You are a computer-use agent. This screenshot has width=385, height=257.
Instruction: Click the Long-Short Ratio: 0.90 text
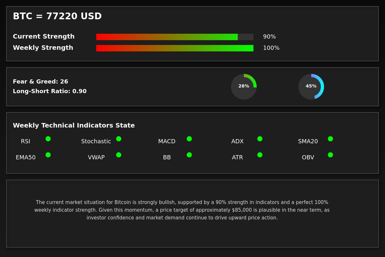pos(50,91)
